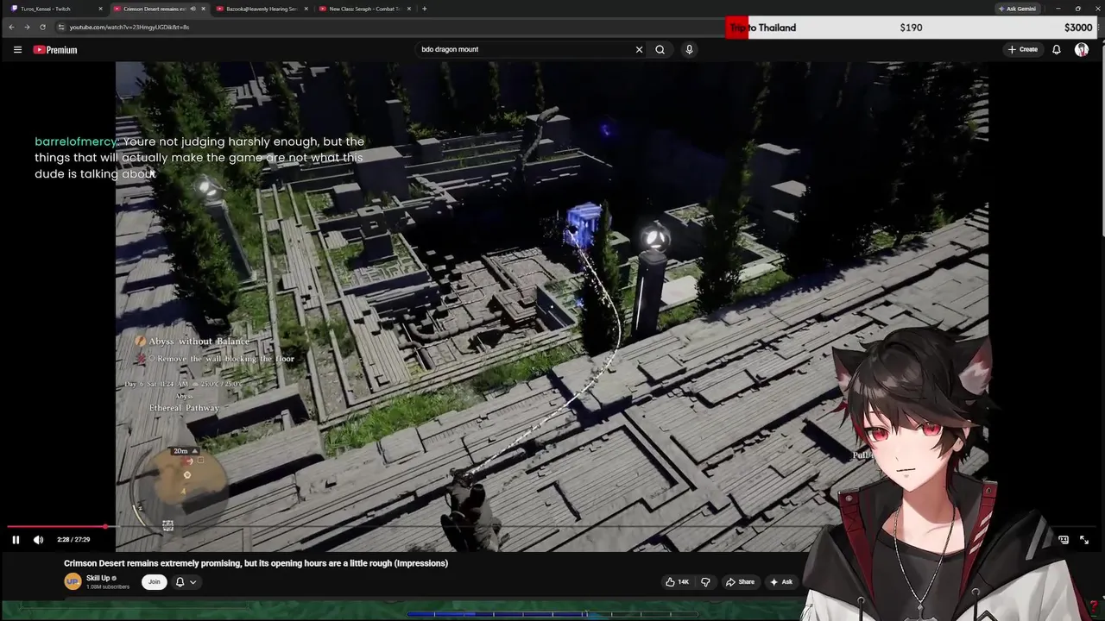Toggle theater mode on the player
Screen dimensions: 1105x621
pos(1064,540)
